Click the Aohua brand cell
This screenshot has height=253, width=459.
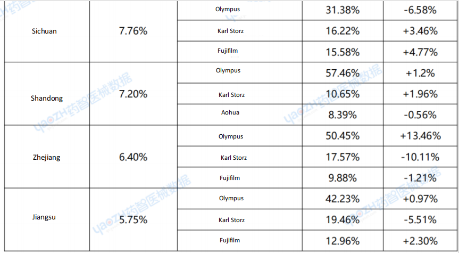click(231, 113)
